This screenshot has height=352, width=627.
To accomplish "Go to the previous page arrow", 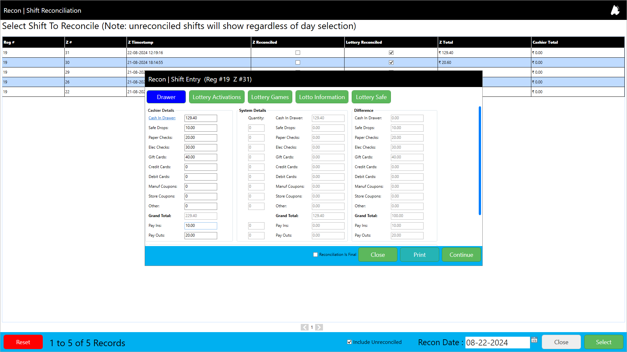I will 304,327.
